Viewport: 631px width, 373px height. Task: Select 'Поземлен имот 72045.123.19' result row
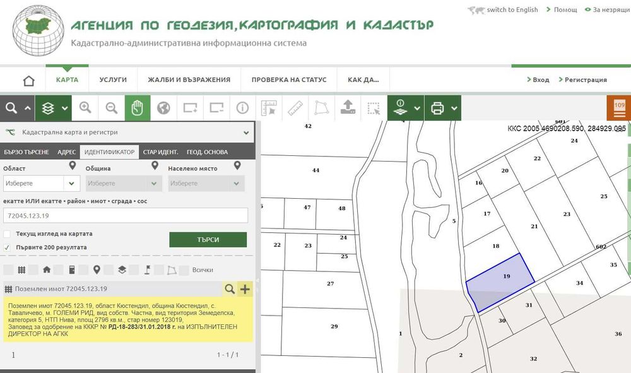click(113, 288)
